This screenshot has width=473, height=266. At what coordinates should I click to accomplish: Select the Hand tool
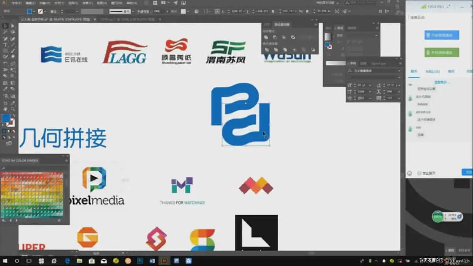click(x=6, y=109)
